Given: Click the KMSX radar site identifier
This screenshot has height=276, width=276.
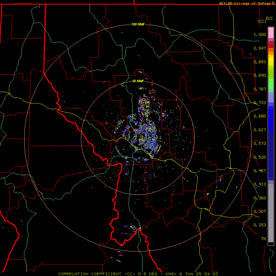Looking at the screenshot, I should pos(171,274).
